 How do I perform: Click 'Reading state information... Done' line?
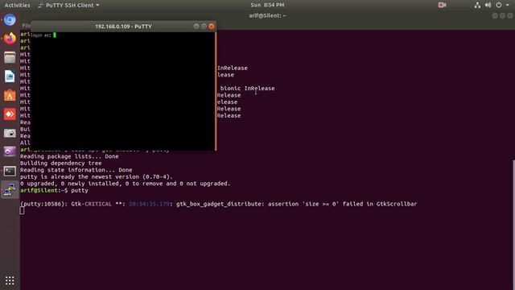(x=76, y=170)
